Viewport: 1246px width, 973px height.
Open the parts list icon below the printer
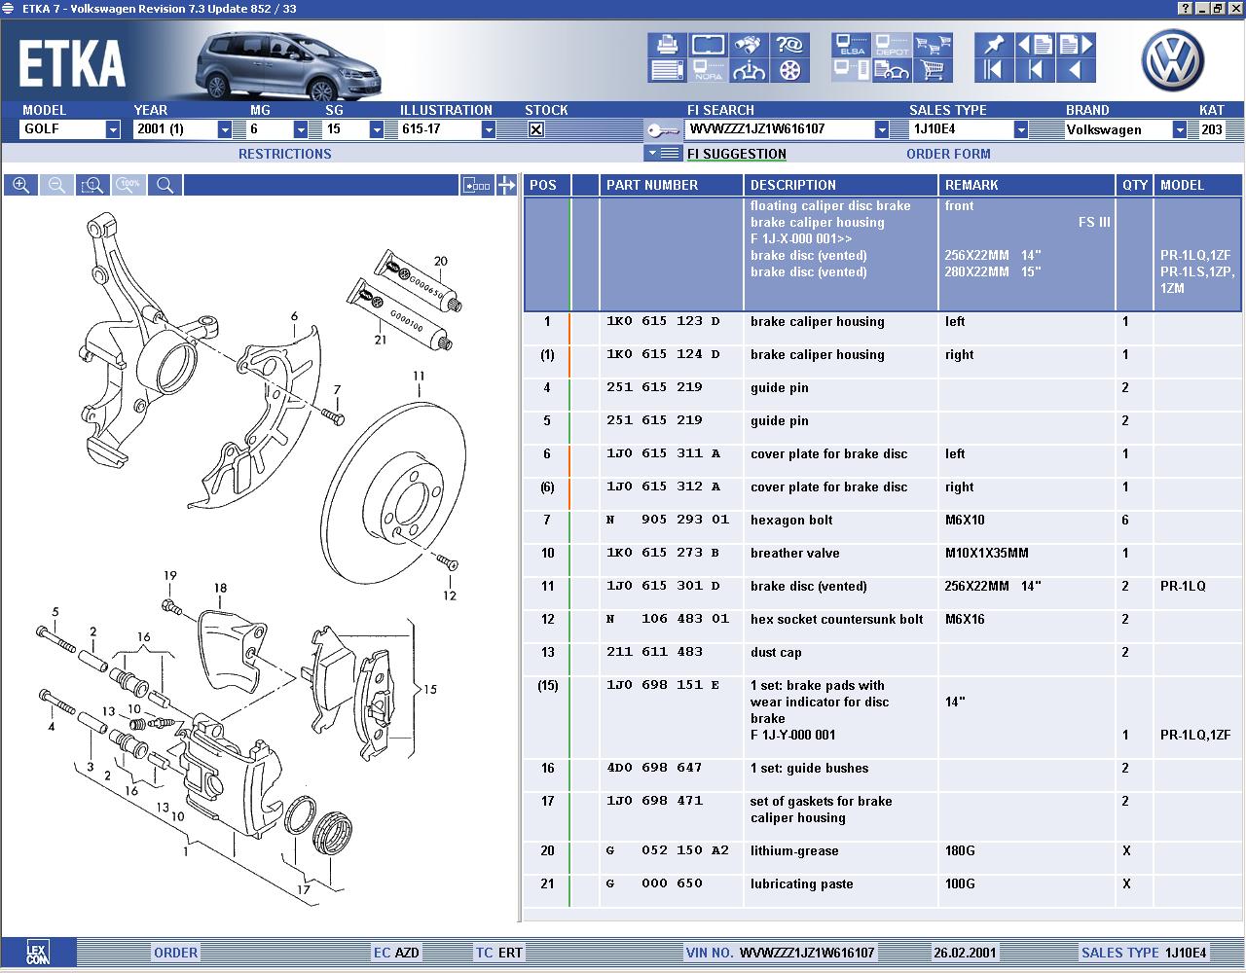tap(667, 70)
